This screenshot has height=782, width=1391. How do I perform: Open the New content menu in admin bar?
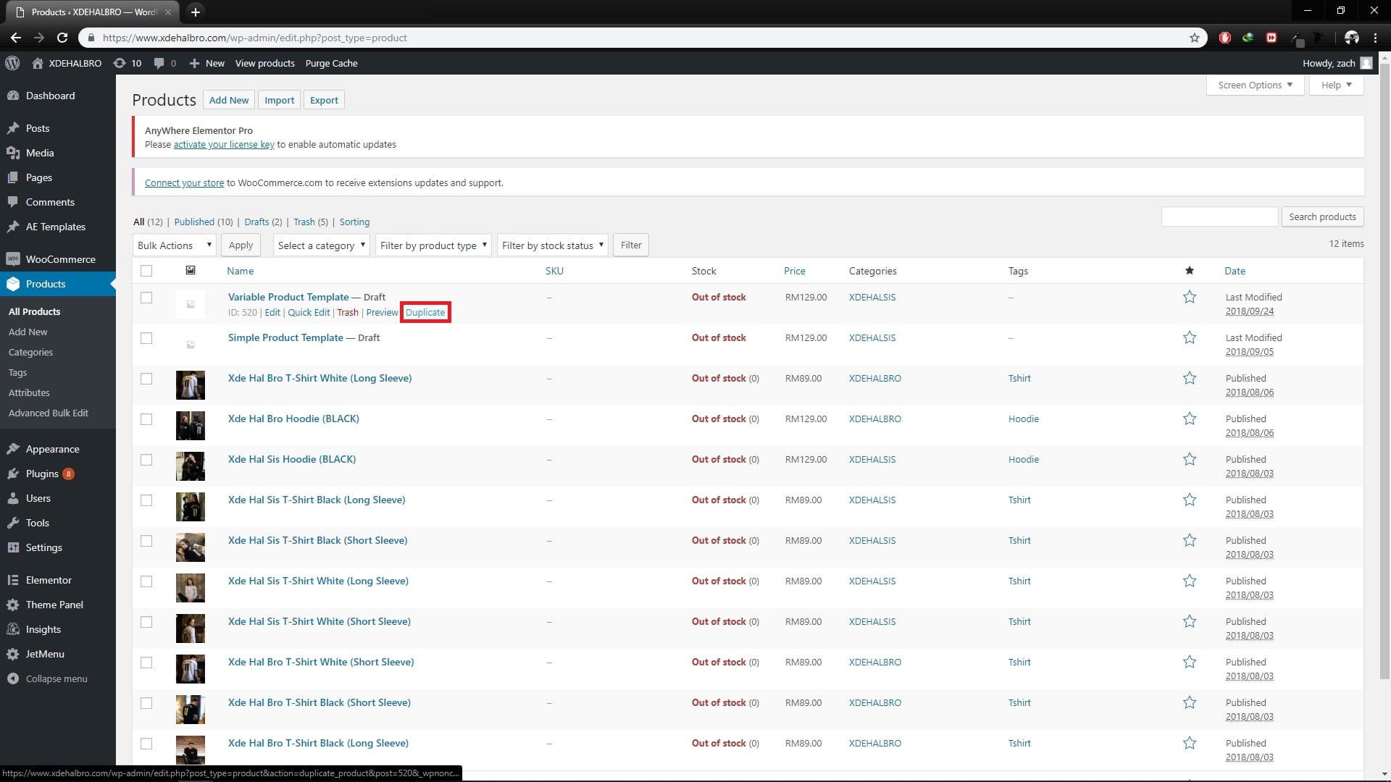(206, 63)
